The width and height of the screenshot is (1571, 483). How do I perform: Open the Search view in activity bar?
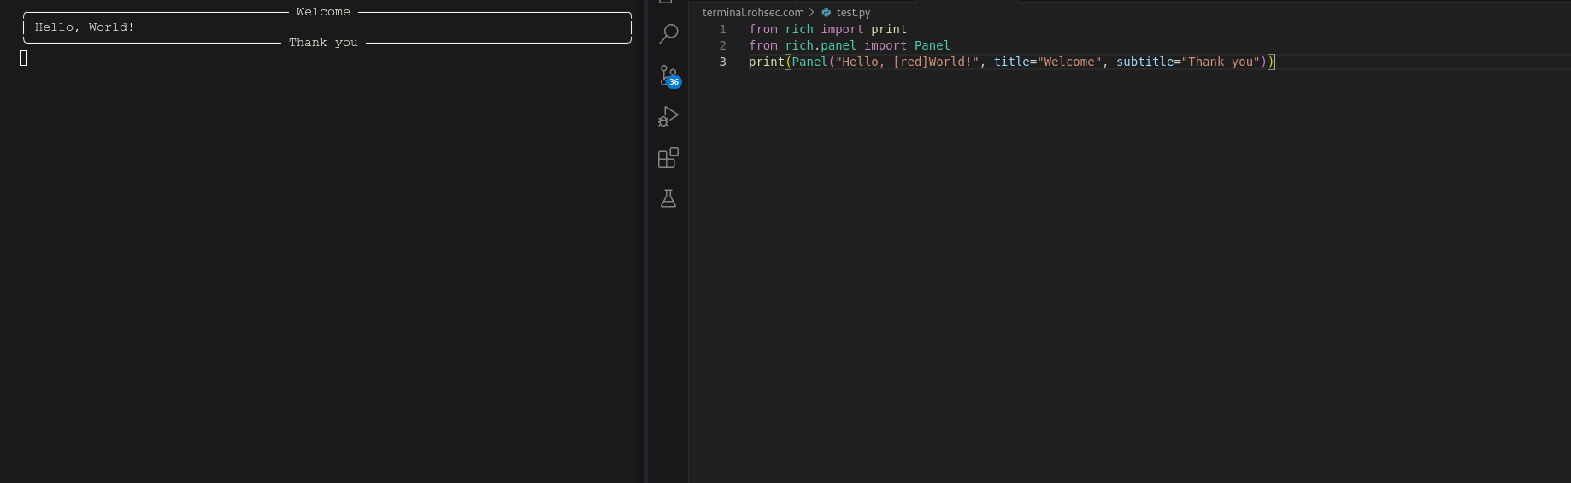(668, 34)
